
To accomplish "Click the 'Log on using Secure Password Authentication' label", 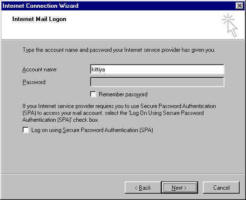I will pos(92,130).
